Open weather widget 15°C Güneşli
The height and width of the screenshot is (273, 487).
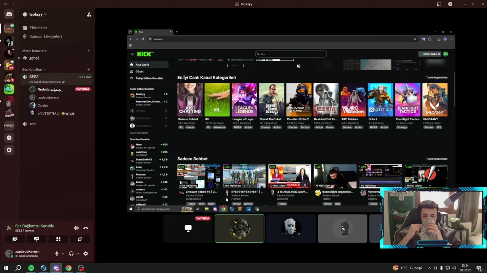tap(407, 268)
